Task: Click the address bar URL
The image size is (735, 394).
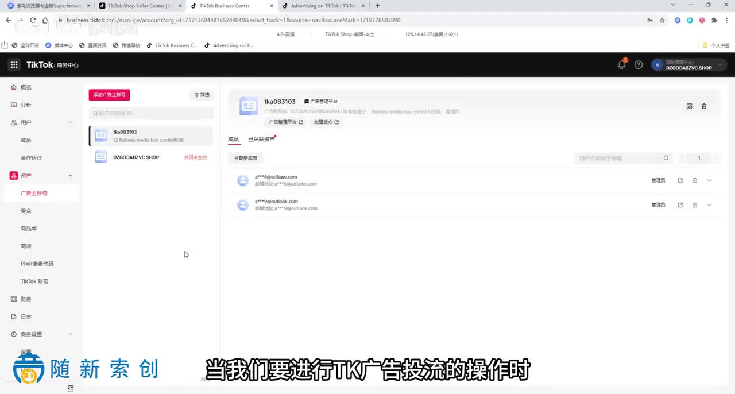Action: pyautogui.click(x=233, y=20)
